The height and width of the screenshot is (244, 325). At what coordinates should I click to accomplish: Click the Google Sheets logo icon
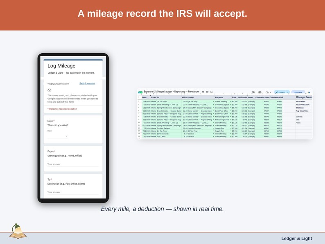[140, 92]
